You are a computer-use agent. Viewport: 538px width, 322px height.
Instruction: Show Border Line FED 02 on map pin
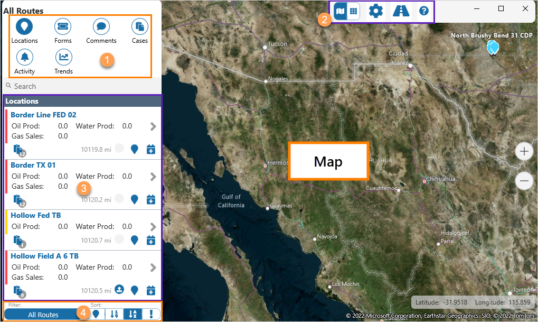pos(135,149)
